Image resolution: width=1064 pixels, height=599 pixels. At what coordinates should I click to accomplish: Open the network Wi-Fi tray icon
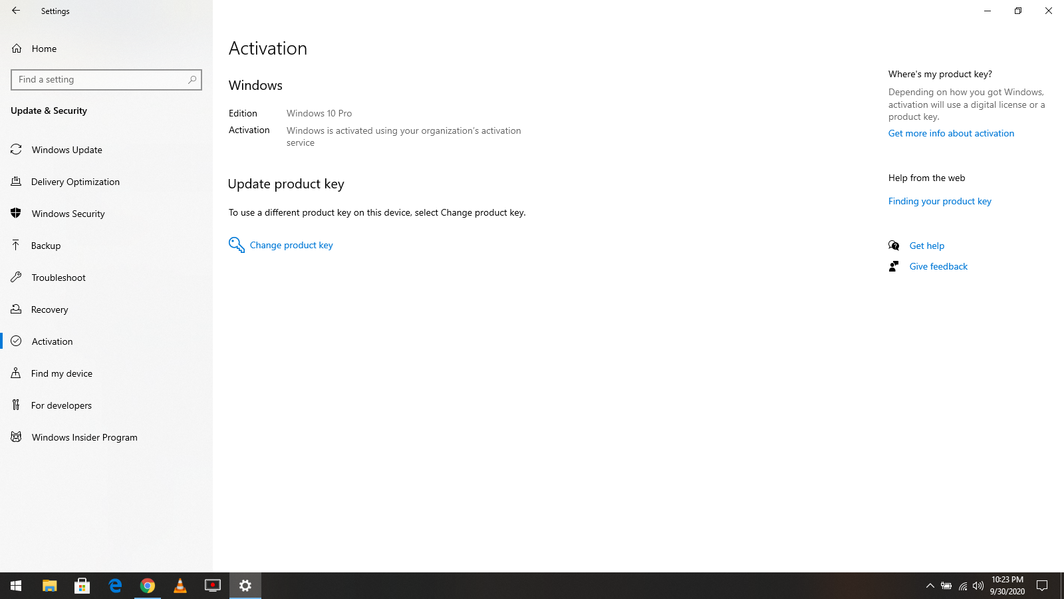coord(962,586)
